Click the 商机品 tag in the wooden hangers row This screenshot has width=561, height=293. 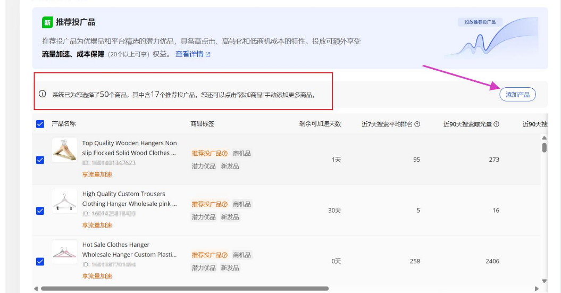coord(241,154)
